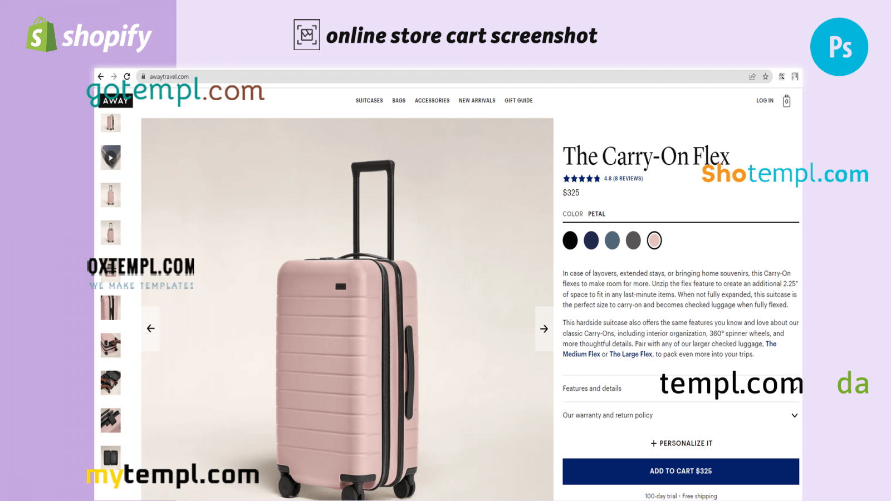Bookmark page with the star icon
The width and height of the screenshot is (891, 501).
(x=766, y=77)
